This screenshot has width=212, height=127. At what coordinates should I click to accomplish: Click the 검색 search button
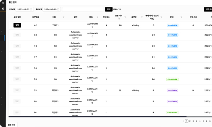[109, 9]
